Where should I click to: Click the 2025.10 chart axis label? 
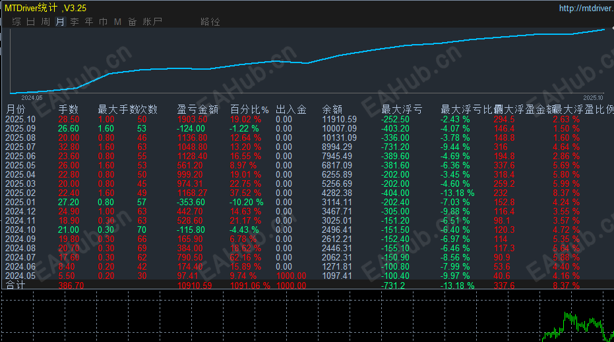click(x=594, y=98)
